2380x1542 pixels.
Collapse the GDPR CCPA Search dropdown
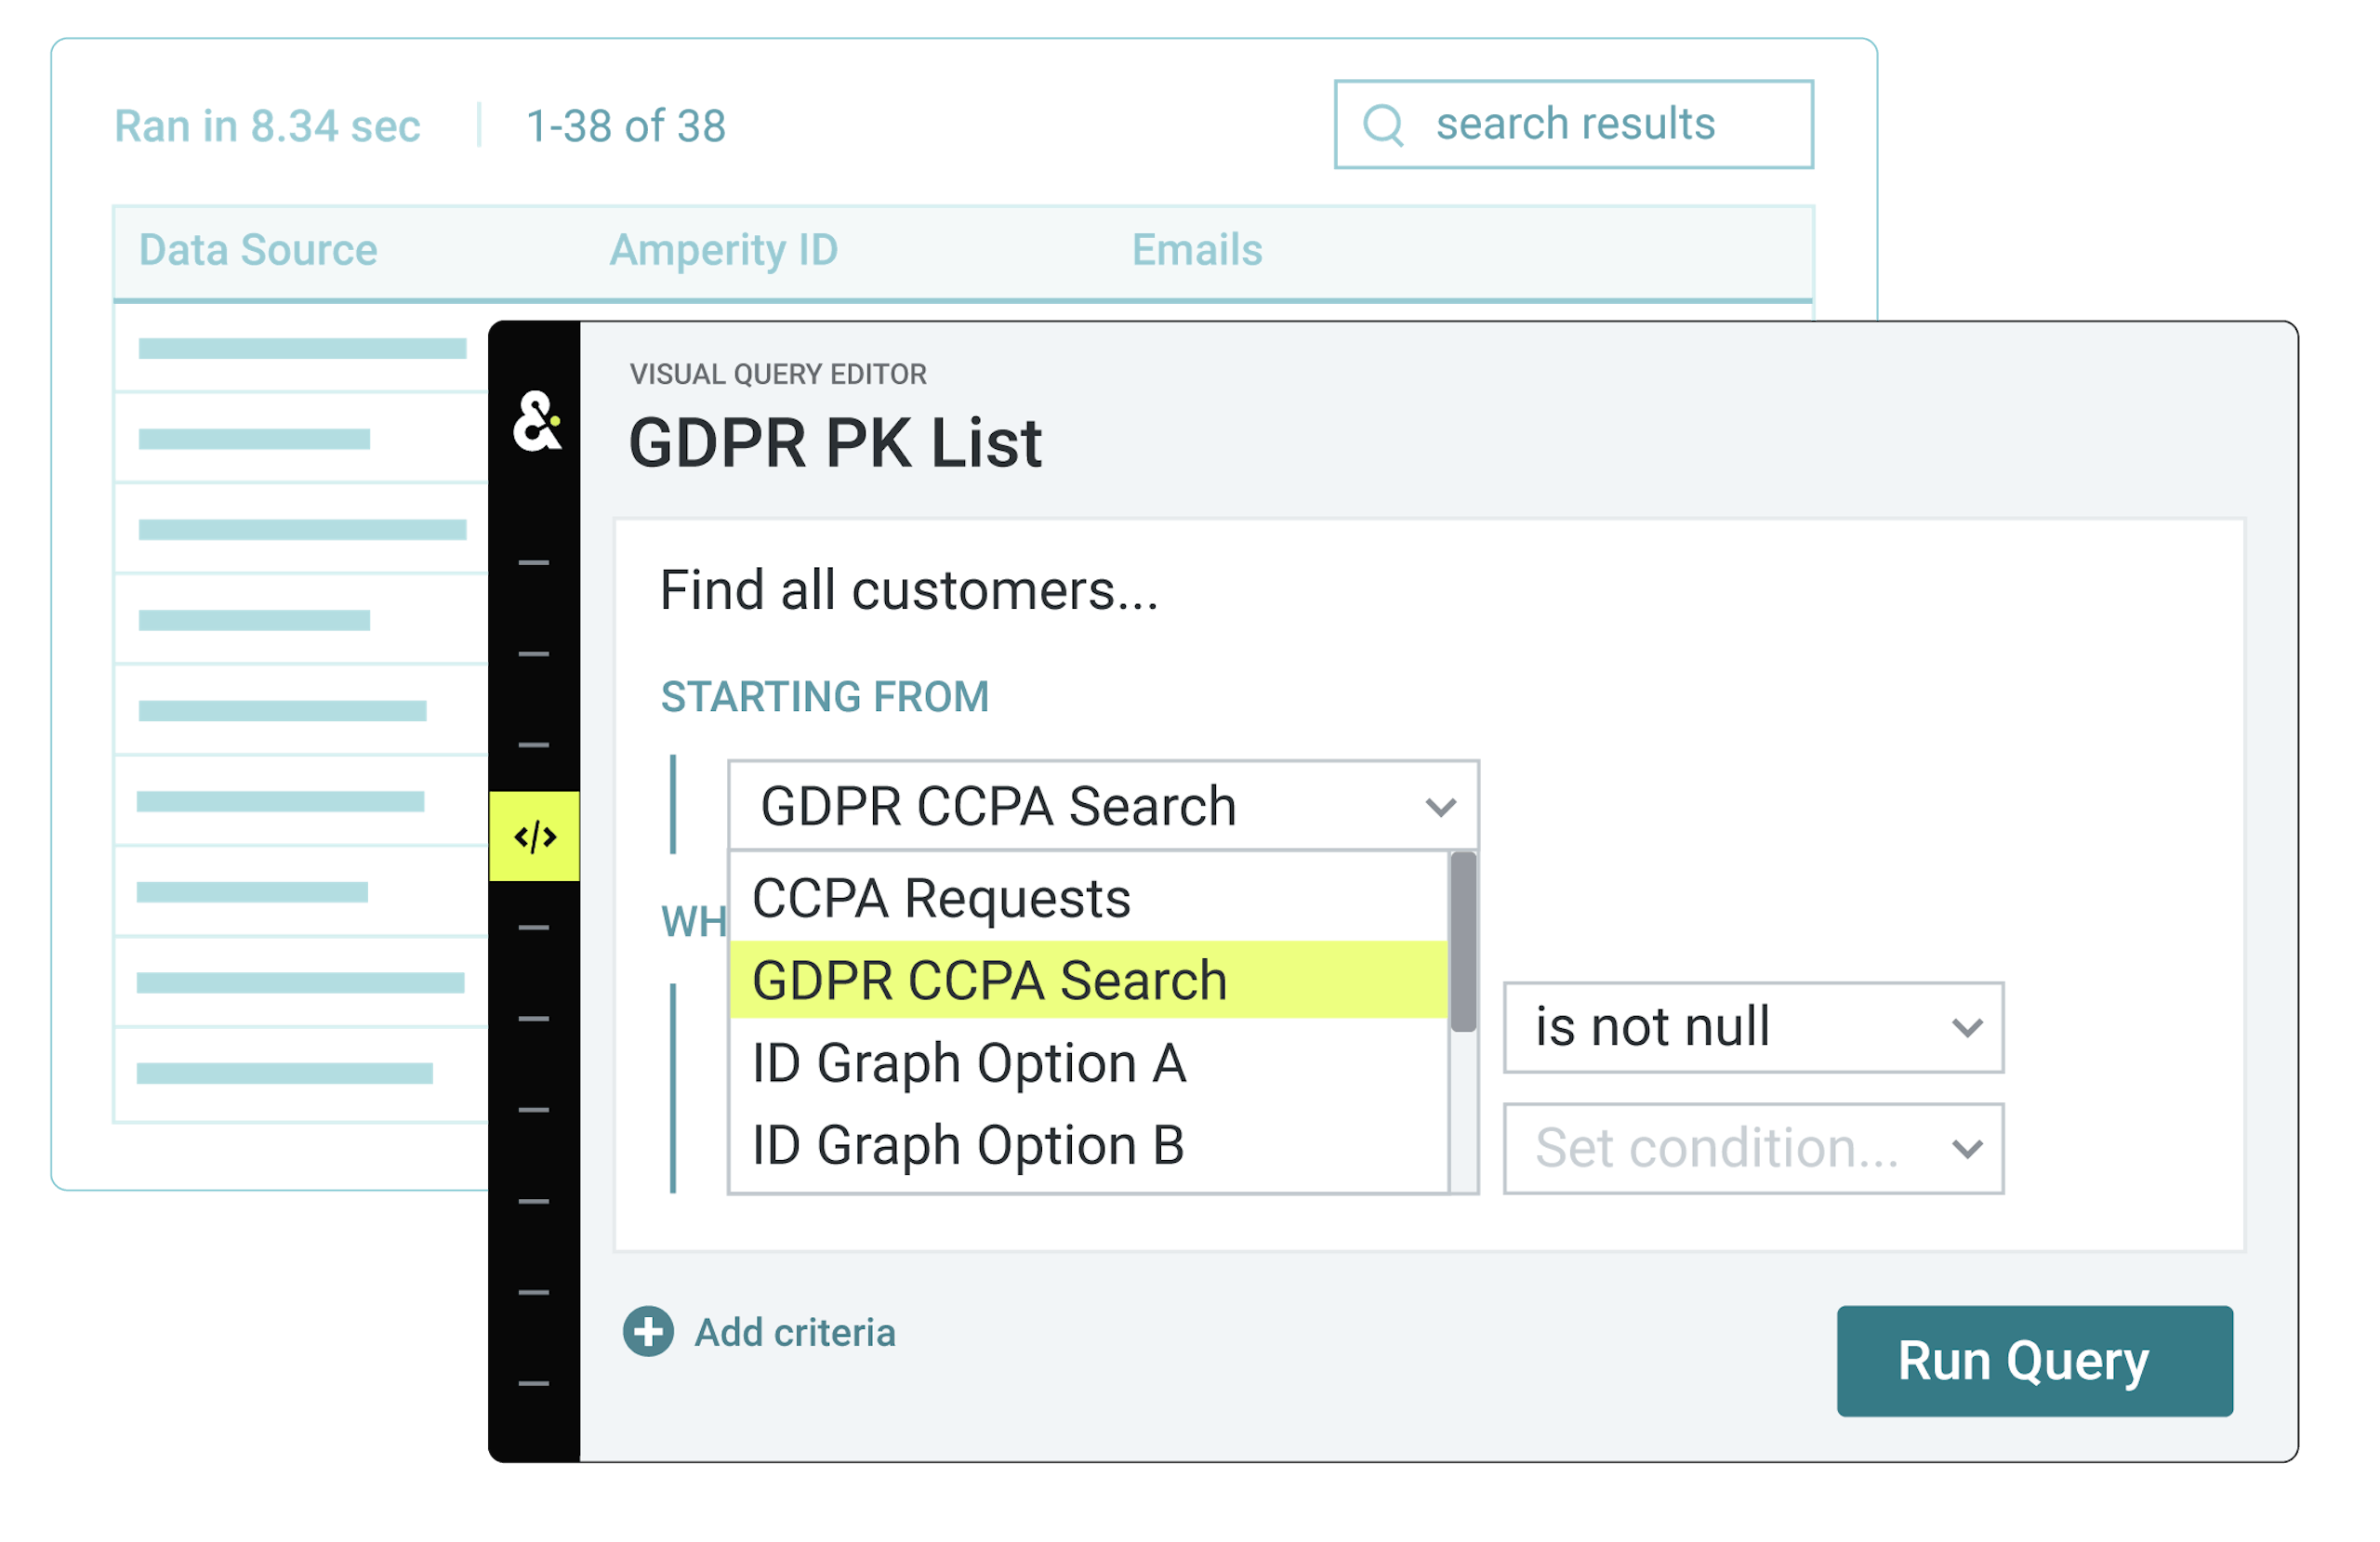click(x=1440, y=806)
